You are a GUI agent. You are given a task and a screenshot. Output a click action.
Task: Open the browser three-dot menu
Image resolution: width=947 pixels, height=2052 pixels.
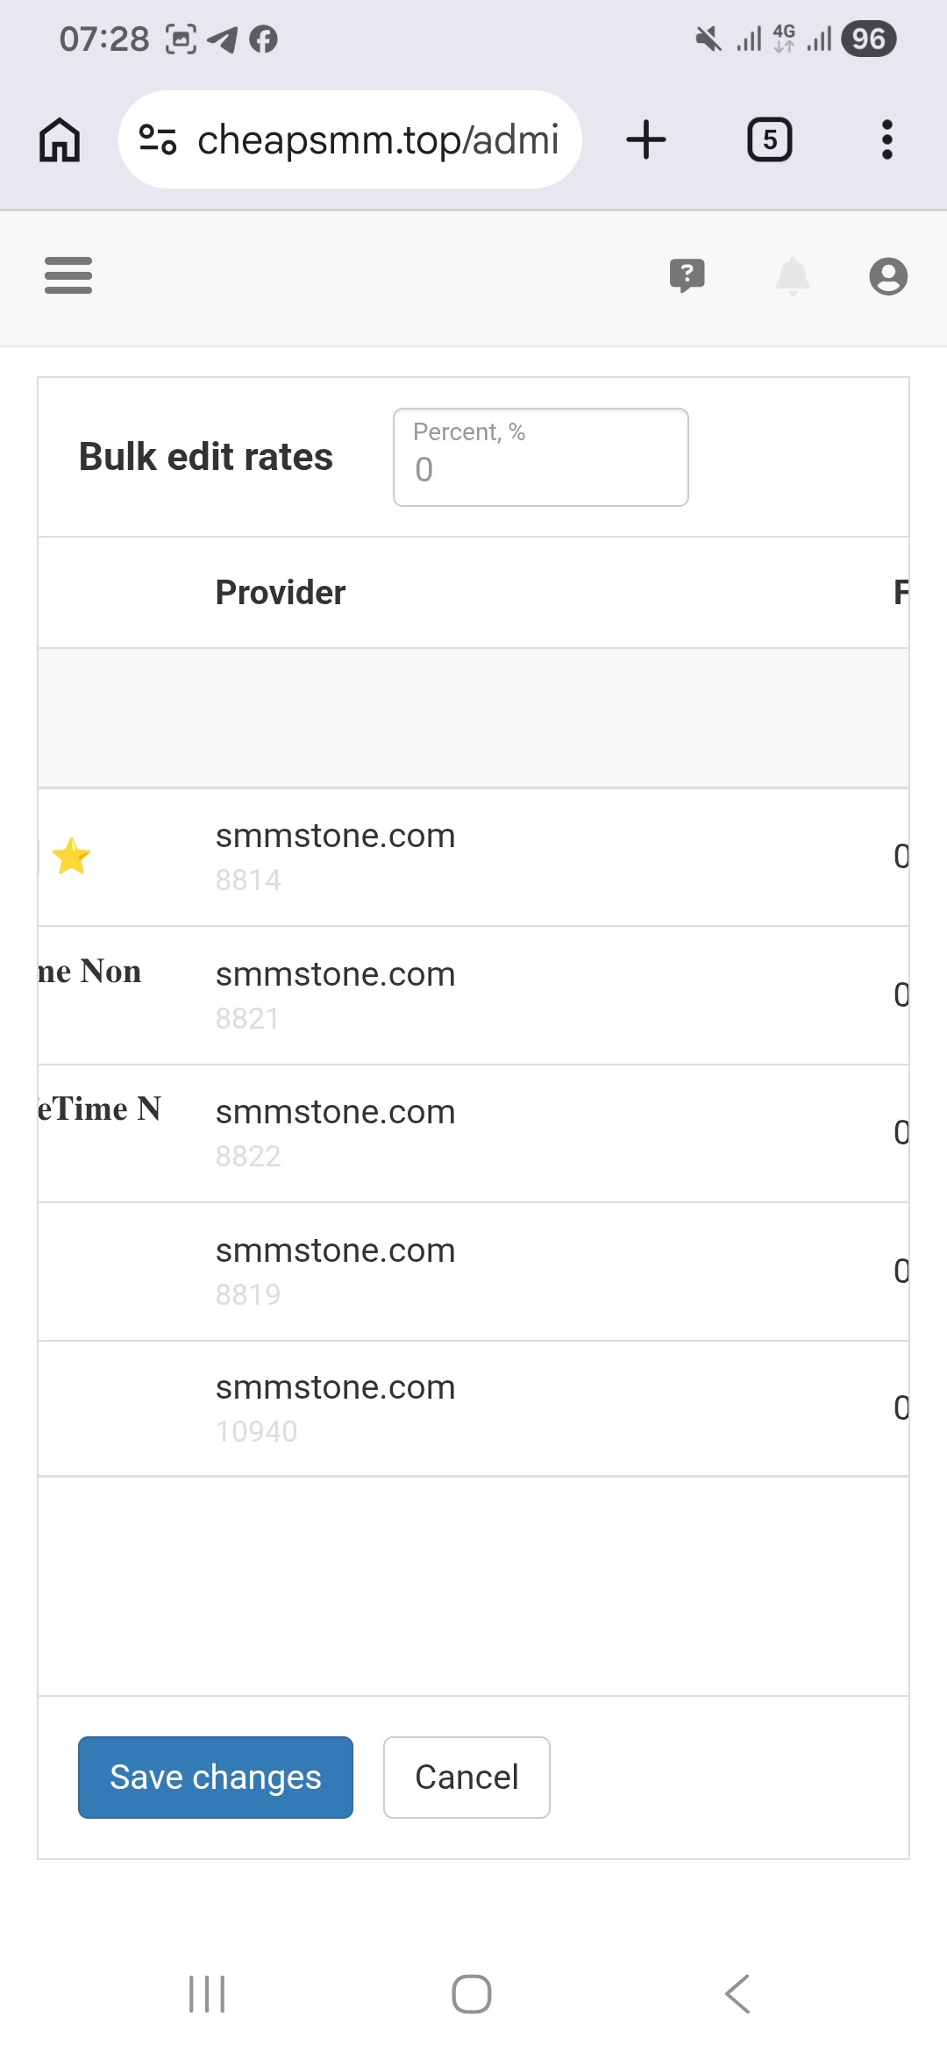(887, 139)
